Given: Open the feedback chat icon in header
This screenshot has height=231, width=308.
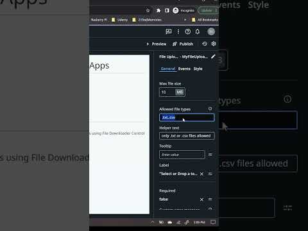Looking at the screenshot, I should tap(169, 31).
